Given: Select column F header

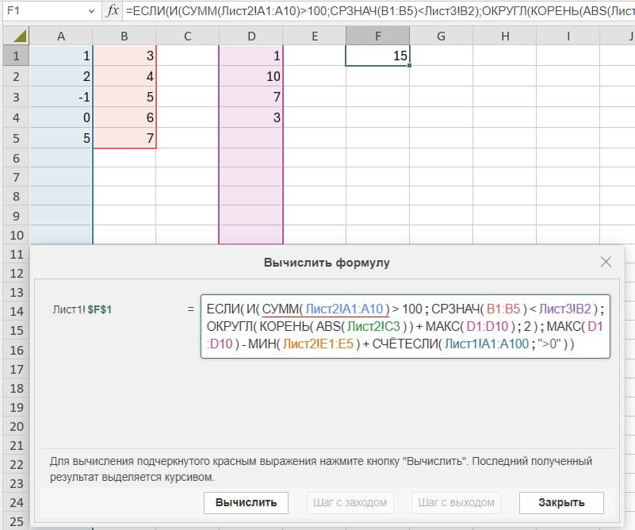Looking at the screenshot, I should (377, 36).
